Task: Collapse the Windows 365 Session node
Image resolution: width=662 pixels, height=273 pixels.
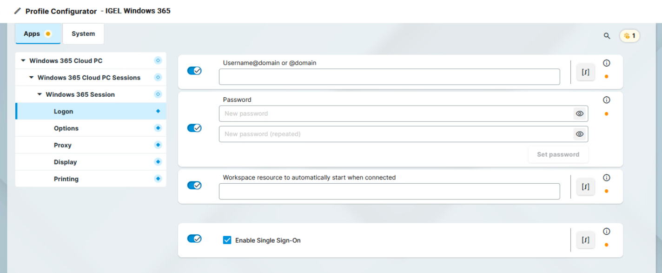Action: 40,94
